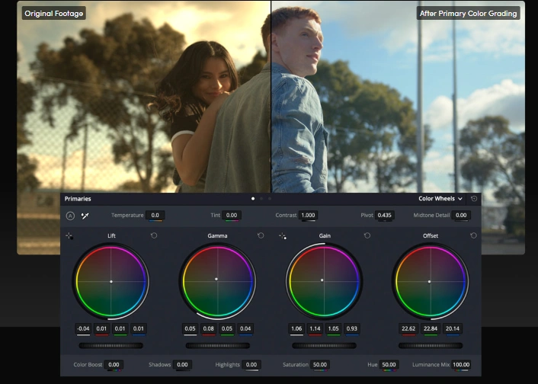This screenshot has height=384, width=538.
Task: Click the Primaries panel title
Action: tap(78, 199)
